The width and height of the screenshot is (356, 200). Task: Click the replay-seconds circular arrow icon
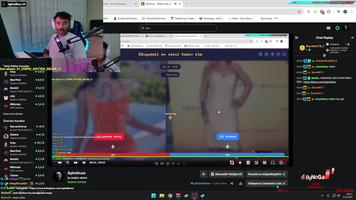[68, 162]
